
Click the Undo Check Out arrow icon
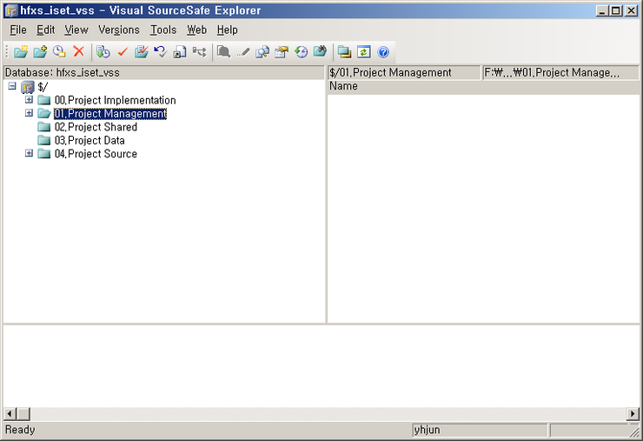[160, 52]
